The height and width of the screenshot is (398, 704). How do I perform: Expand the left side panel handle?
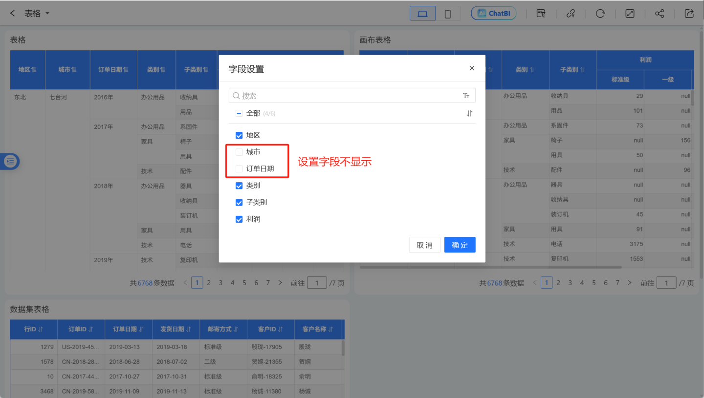pyautogui.click(x=10, y=161)
